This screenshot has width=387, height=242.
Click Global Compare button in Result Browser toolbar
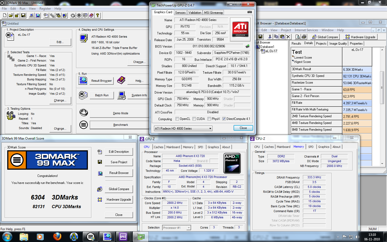coord(325,37)
